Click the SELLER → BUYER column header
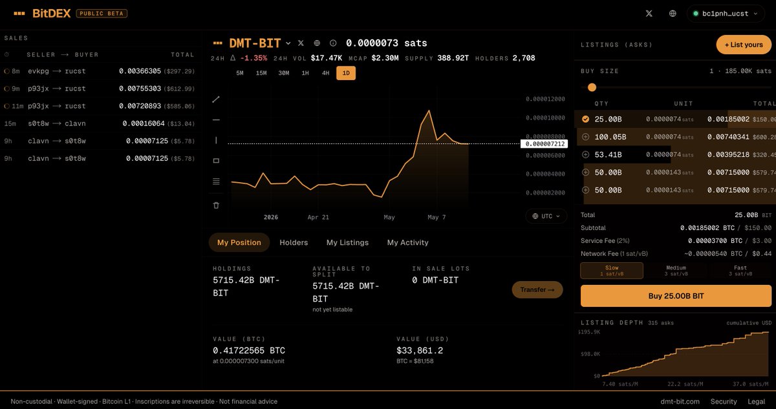The height and width of the screenshot is (409, 776). [x=62, y=55]
